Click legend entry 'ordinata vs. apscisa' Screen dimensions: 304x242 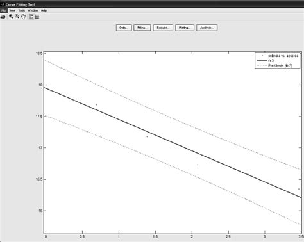[283, 56]
